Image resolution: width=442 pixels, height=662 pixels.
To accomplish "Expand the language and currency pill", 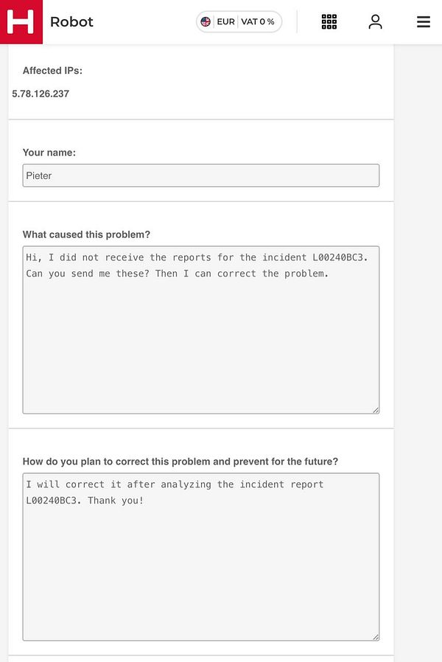I will pos(239,21).
